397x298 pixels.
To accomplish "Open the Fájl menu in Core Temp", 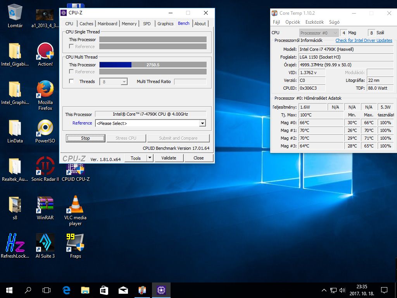I will point(276,22).
